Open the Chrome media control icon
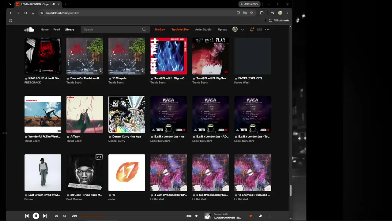 273,13
